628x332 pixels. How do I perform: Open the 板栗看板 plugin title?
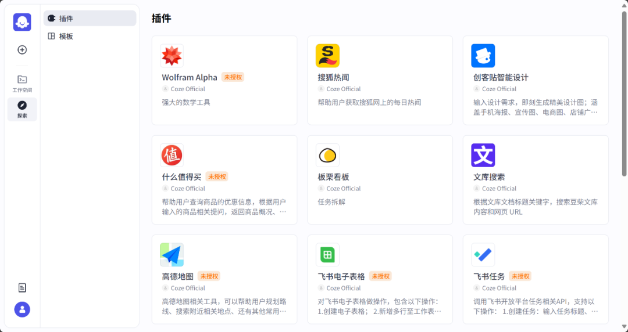tap(333, 177)
